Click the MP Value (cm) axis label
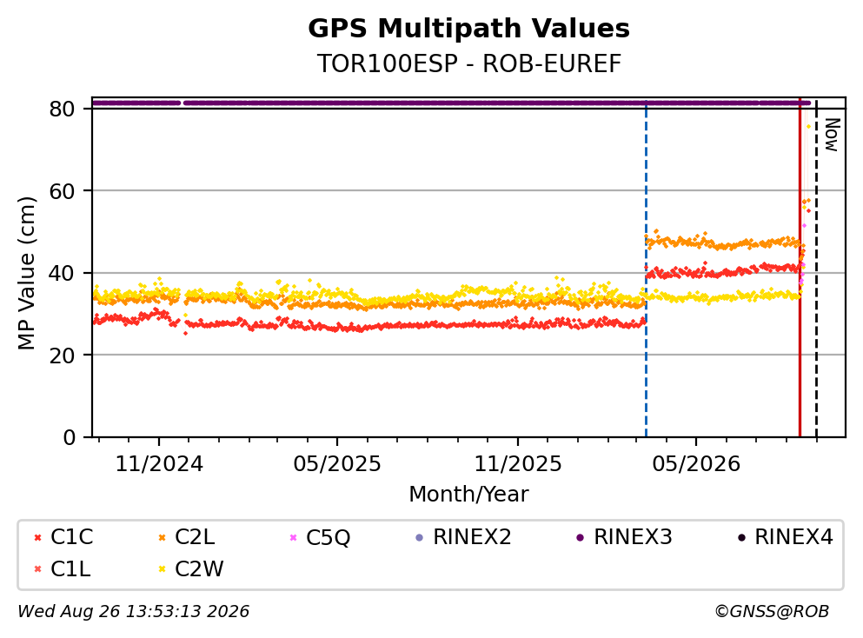This screenshot has width=863, height=638. 26,273
